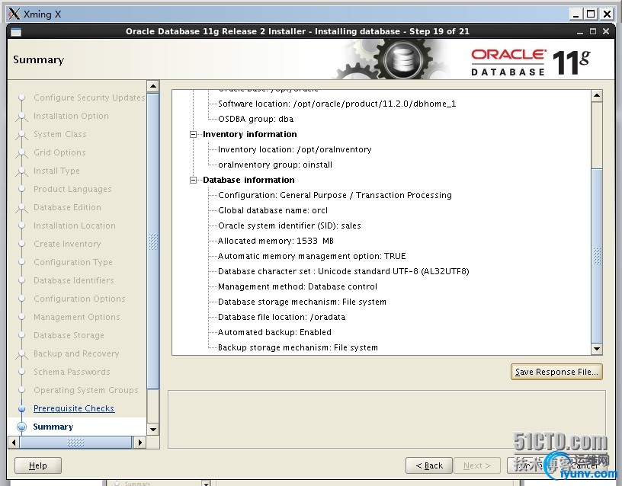The height and width of the screenshot is (486, 622).
Task: Click the Database Storage step
Action: tap(69, 335)
